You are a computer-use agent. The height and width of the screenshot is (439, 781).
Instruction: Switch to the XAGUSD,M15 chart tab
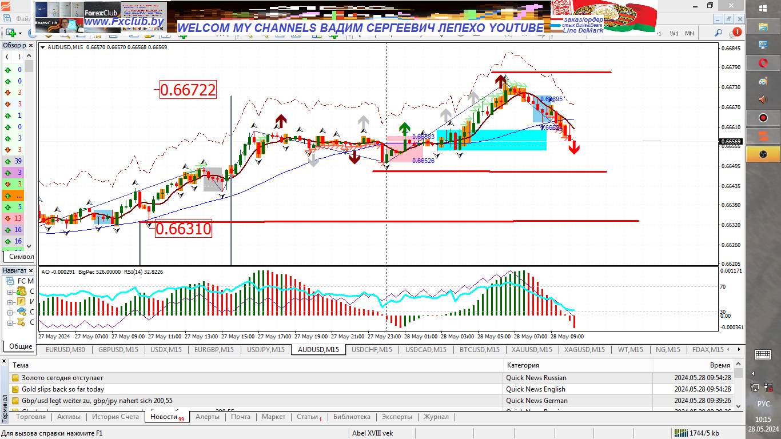tap(584, 350)
